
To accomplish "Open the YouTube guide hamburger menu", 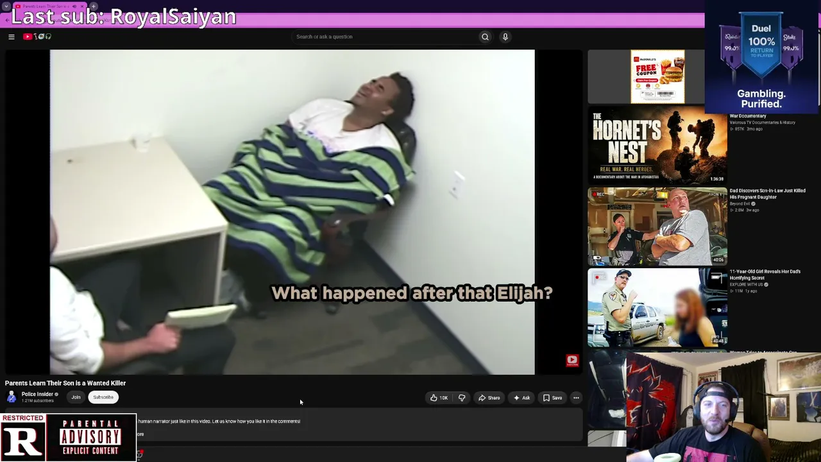I will [x=11, y=37].
